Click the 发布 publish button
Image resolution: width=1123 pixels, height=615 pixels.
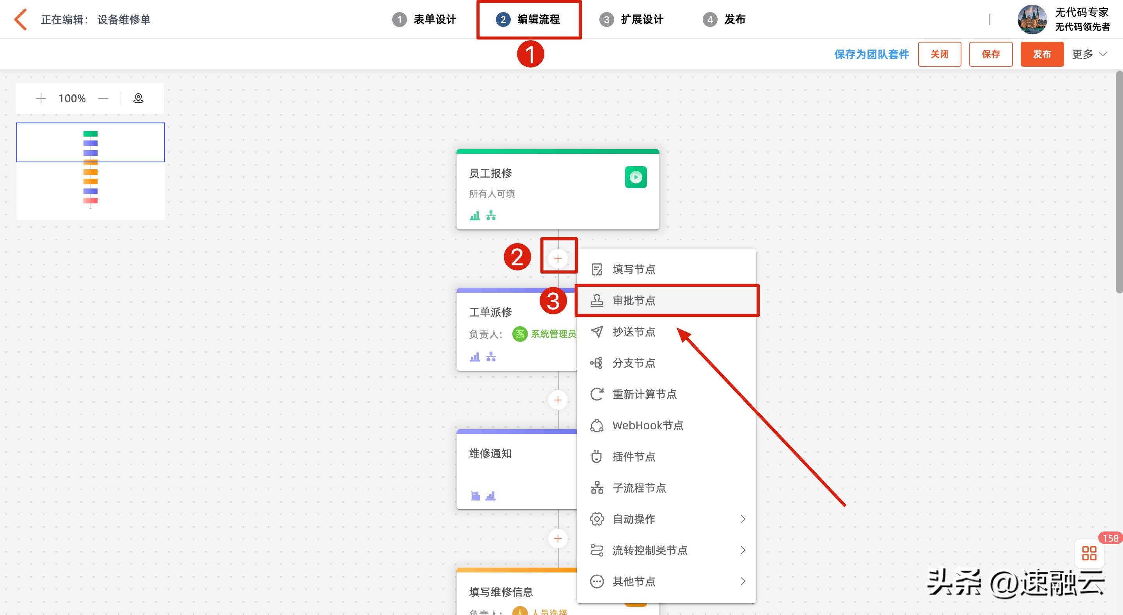tap(1041, 54)
